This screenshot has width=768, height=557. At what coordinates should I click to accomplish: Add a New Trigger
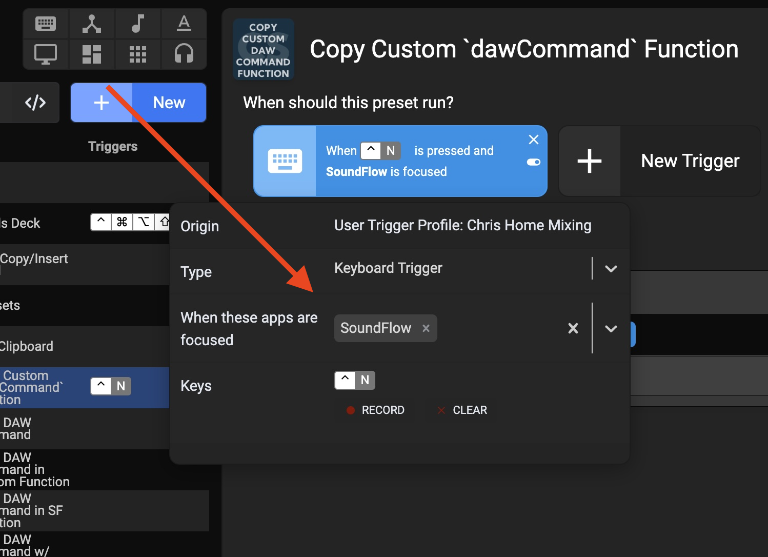pyautogui.click(x=659, y=161)
